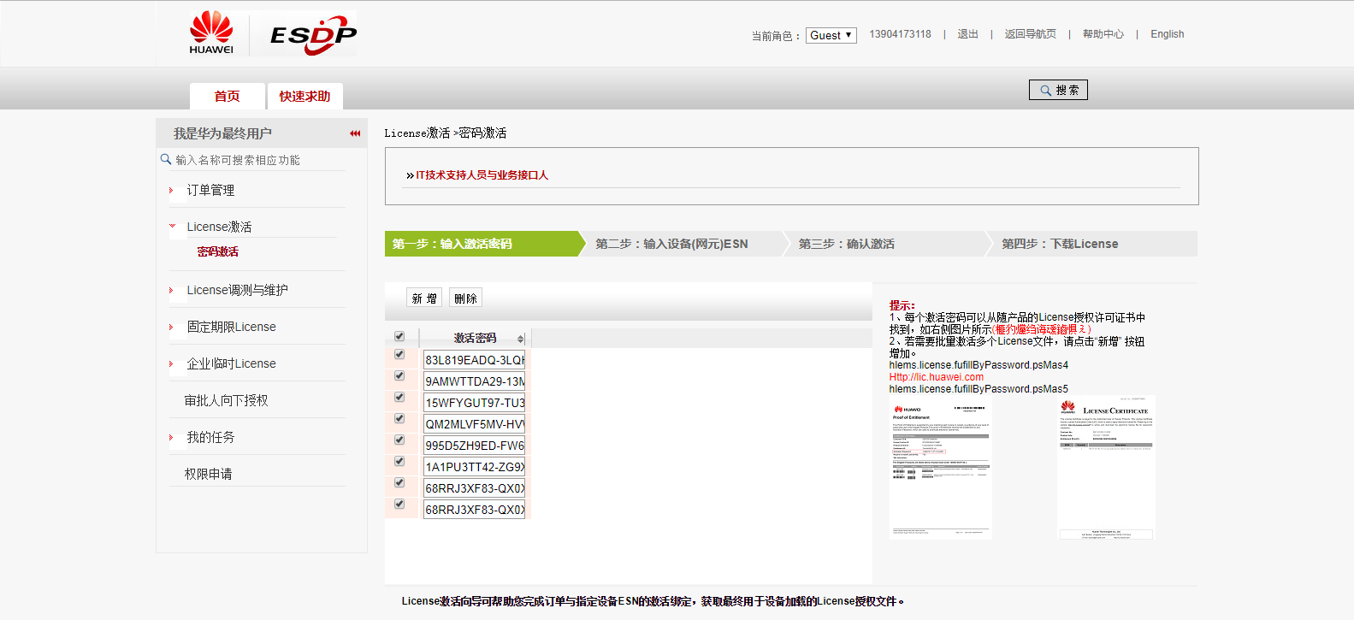Select step 第三步：确认激活
Screen dimensions: 1354x620
click(x=887, y=244)
